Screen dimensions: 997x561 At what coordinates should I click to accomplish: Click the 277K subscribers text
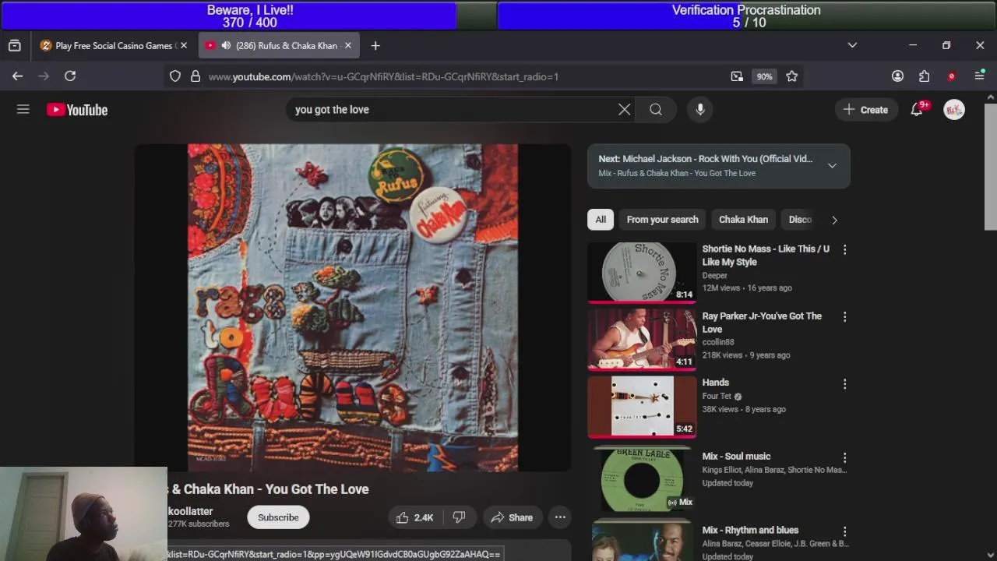click(x=199, y=524)
